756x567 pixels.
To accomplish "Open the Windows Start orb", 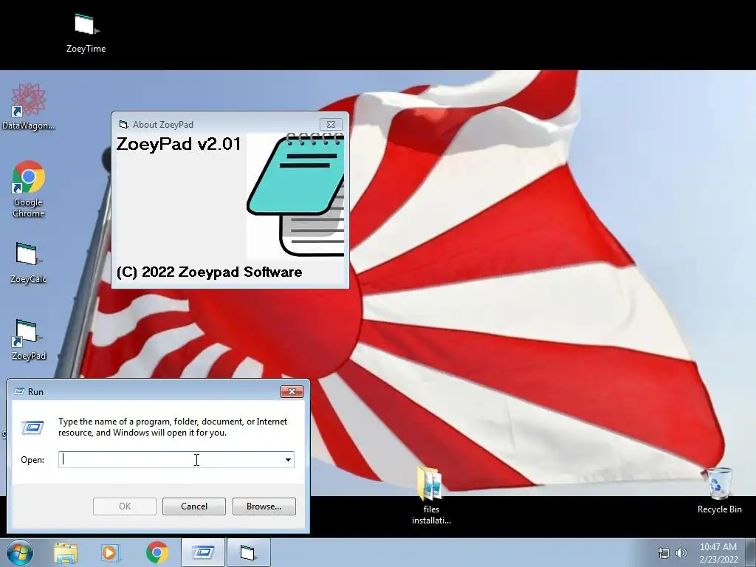I will [20, 552].
